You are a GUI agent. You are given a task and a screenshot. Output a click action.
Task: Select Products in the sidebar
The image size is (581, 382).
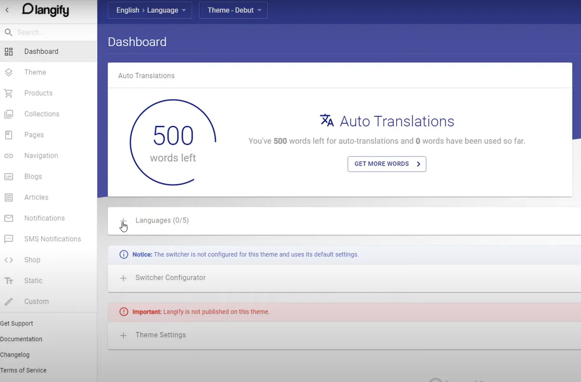(48, 93)
